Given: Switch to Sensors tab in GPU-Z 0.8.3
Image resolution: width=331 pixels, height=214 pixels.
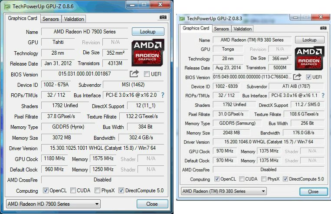Looking at the screenshot, I should tap(221, 29).
